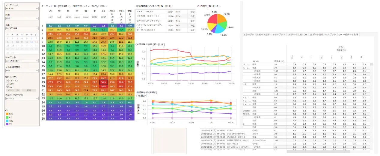Click the FX green legend swatch
The width and height of the screenshot is (380, 156).
[7, 117]
